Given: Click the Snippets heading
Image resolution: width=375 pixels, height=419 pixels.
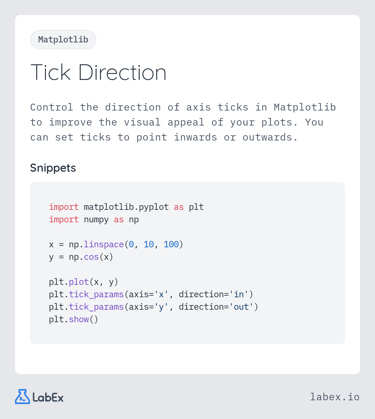Looking at the screenshot, I should click(53, 168).
